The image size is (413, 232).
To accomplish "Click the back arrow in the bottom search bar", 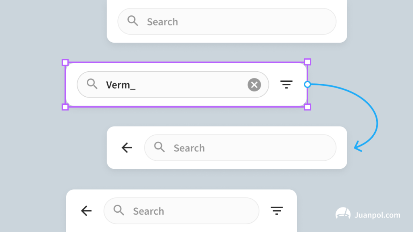I will (x=86, y=211).
